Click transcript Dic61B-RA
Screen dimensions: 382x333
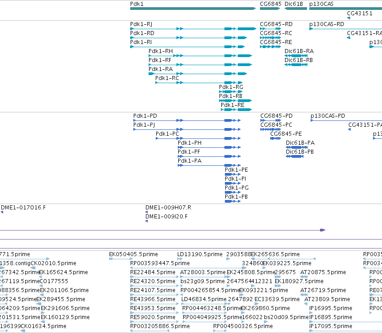pyautogui.click(x=296, y=56)
